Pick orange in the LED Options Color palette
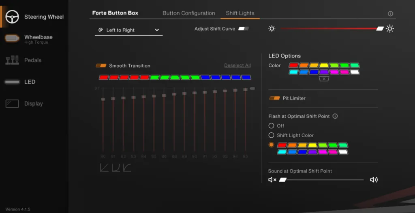Screen dimensions: 415x213 point(304,65)
